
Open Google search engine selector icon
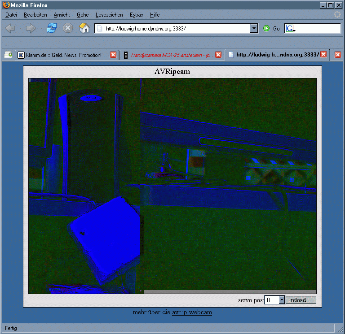(291, 28)
